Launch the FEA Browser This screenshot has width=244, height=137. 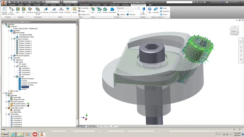[x=11, y=11]
